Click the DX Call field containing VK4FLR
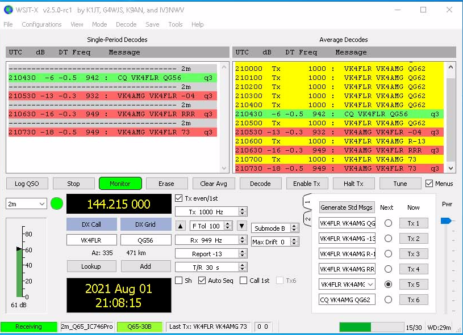 point(91,240)
